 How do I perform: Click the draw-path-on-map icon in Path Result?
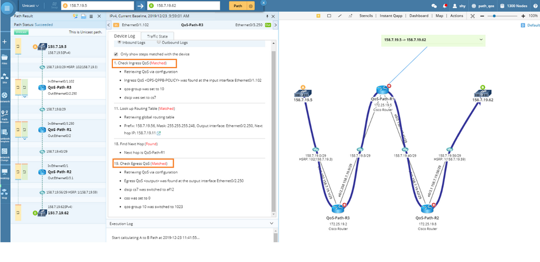click(x=76, y=16)
